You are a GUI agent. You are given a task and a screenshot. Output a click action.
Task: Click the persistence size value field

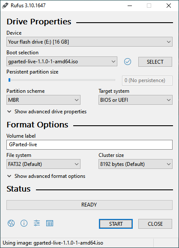(x=147, y=80)
